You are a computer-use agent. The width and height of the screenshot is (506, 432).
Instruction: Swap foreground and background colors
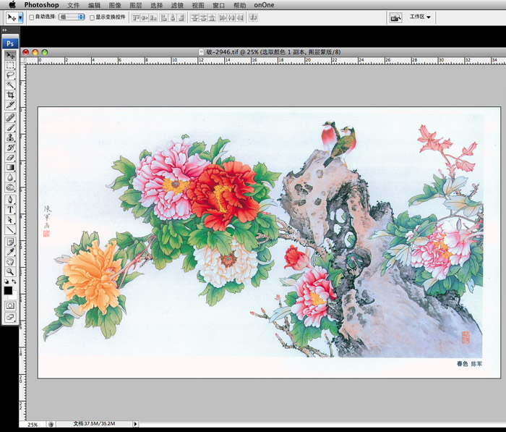(x=14, y=281)
